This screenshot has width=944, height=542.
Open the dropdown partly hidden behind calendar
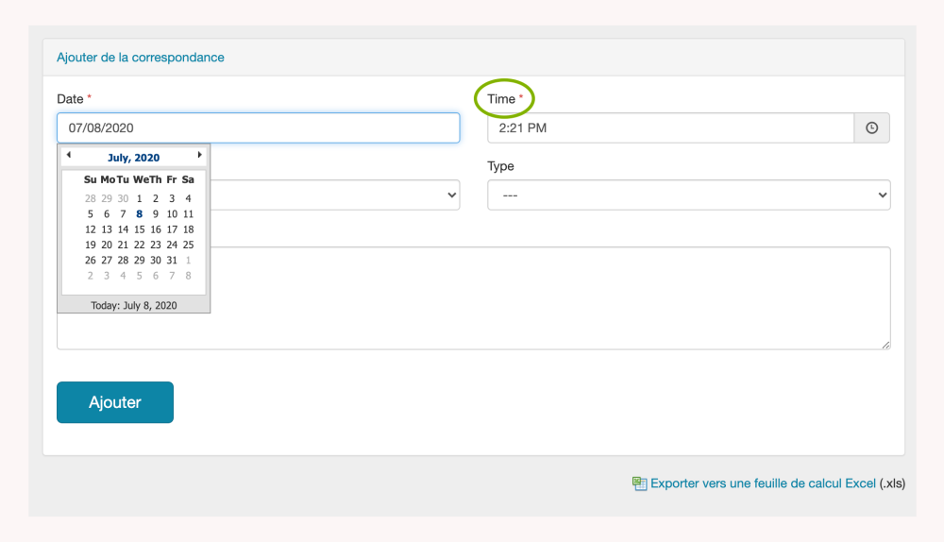[334, 195]
